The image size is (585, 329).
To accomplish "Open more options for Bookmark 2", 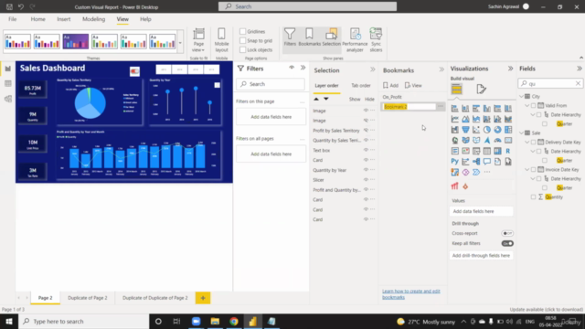I will pos(441,107).
